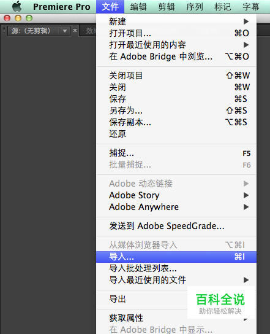Open the 导出 submenu

[x=176, y=299]
